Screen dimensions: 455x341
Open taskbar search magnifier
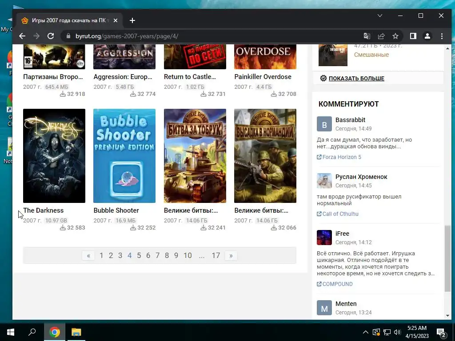click(32, 332)
